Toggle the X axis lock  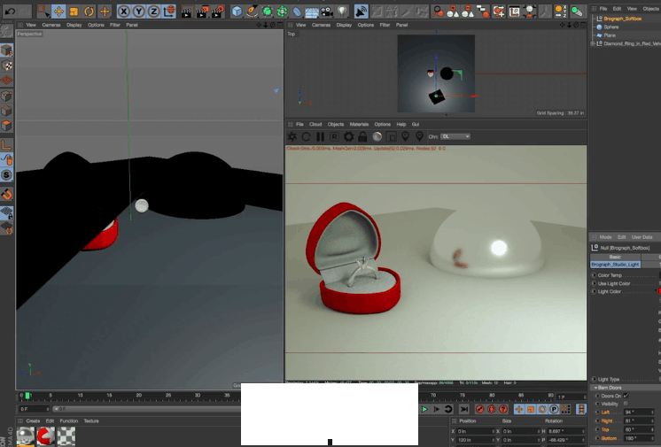pyautogui.click(x=125, y=12)
